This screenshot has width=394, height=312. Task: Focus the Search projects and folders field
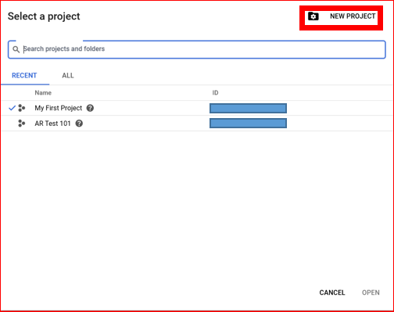pyautogui.click(x=197, y=49)
